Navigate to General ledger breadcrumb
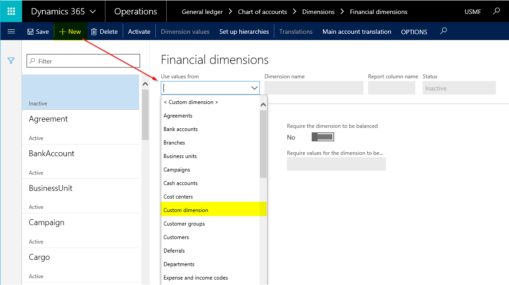 click(x=202, y=12)
